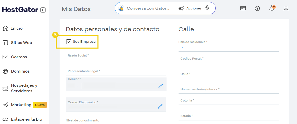Open the Correos envelope icon
Screen dimensions: 297x124
coord(5,57)
